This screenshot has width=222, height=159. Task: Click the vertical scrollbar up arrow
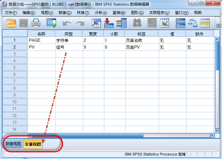click(x=217, y=39)
